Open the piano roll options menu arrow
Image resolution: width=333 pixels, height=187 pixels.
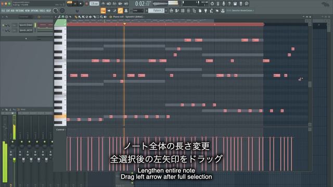[56, 17]
